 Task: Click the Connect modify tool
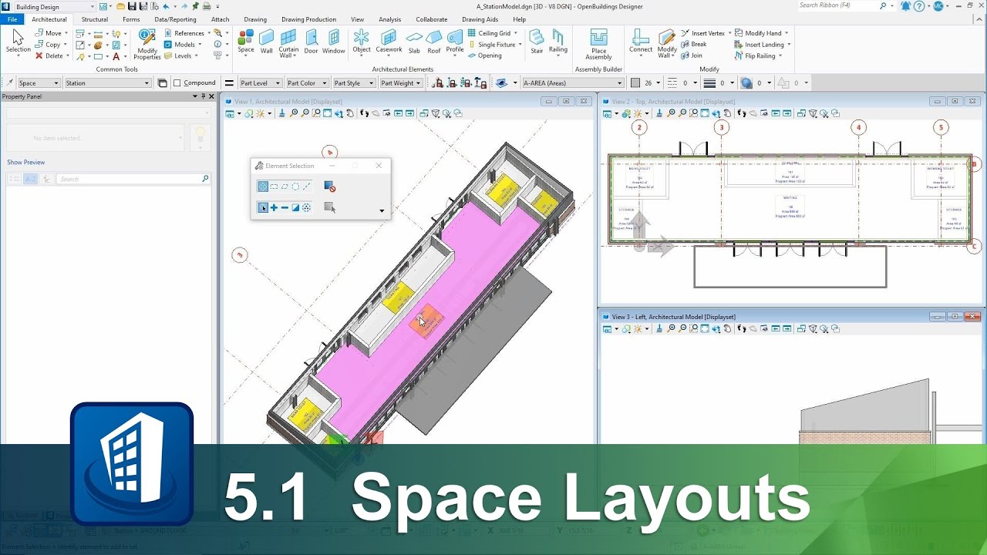[x=641, y=42]
